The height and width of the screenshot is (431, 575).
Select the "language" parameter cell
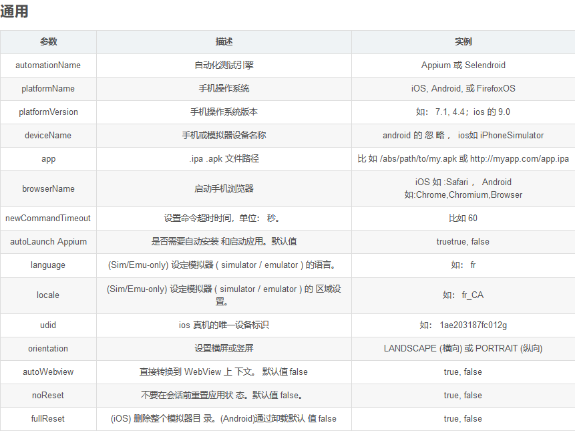click(x=48, y=265)
